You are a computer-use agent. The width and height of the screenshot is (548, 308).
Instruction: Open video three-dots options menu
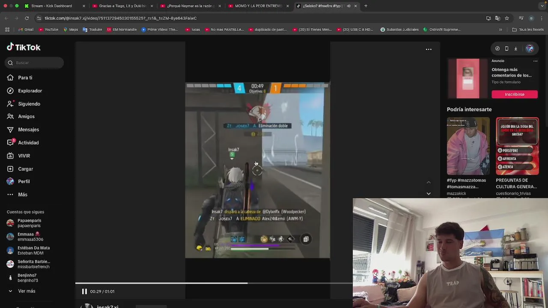tap(429, 49)
